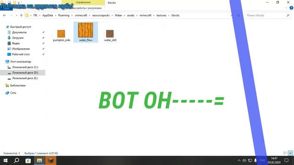The height and width of the screenshot is (165, 294).
Task: Open the notification center icon
Action: pos(286,160)
